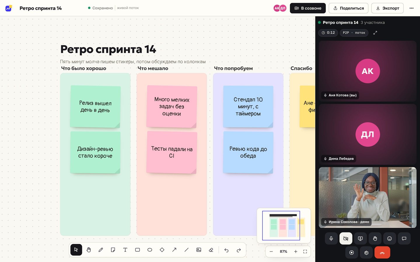
Task: Pick the diamond shape tool
Action: coord(162,250)
